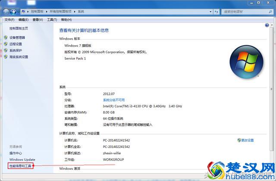The image size is (276, 181).
Task: Select the 64 位操作系统 value
Action: 113,119
